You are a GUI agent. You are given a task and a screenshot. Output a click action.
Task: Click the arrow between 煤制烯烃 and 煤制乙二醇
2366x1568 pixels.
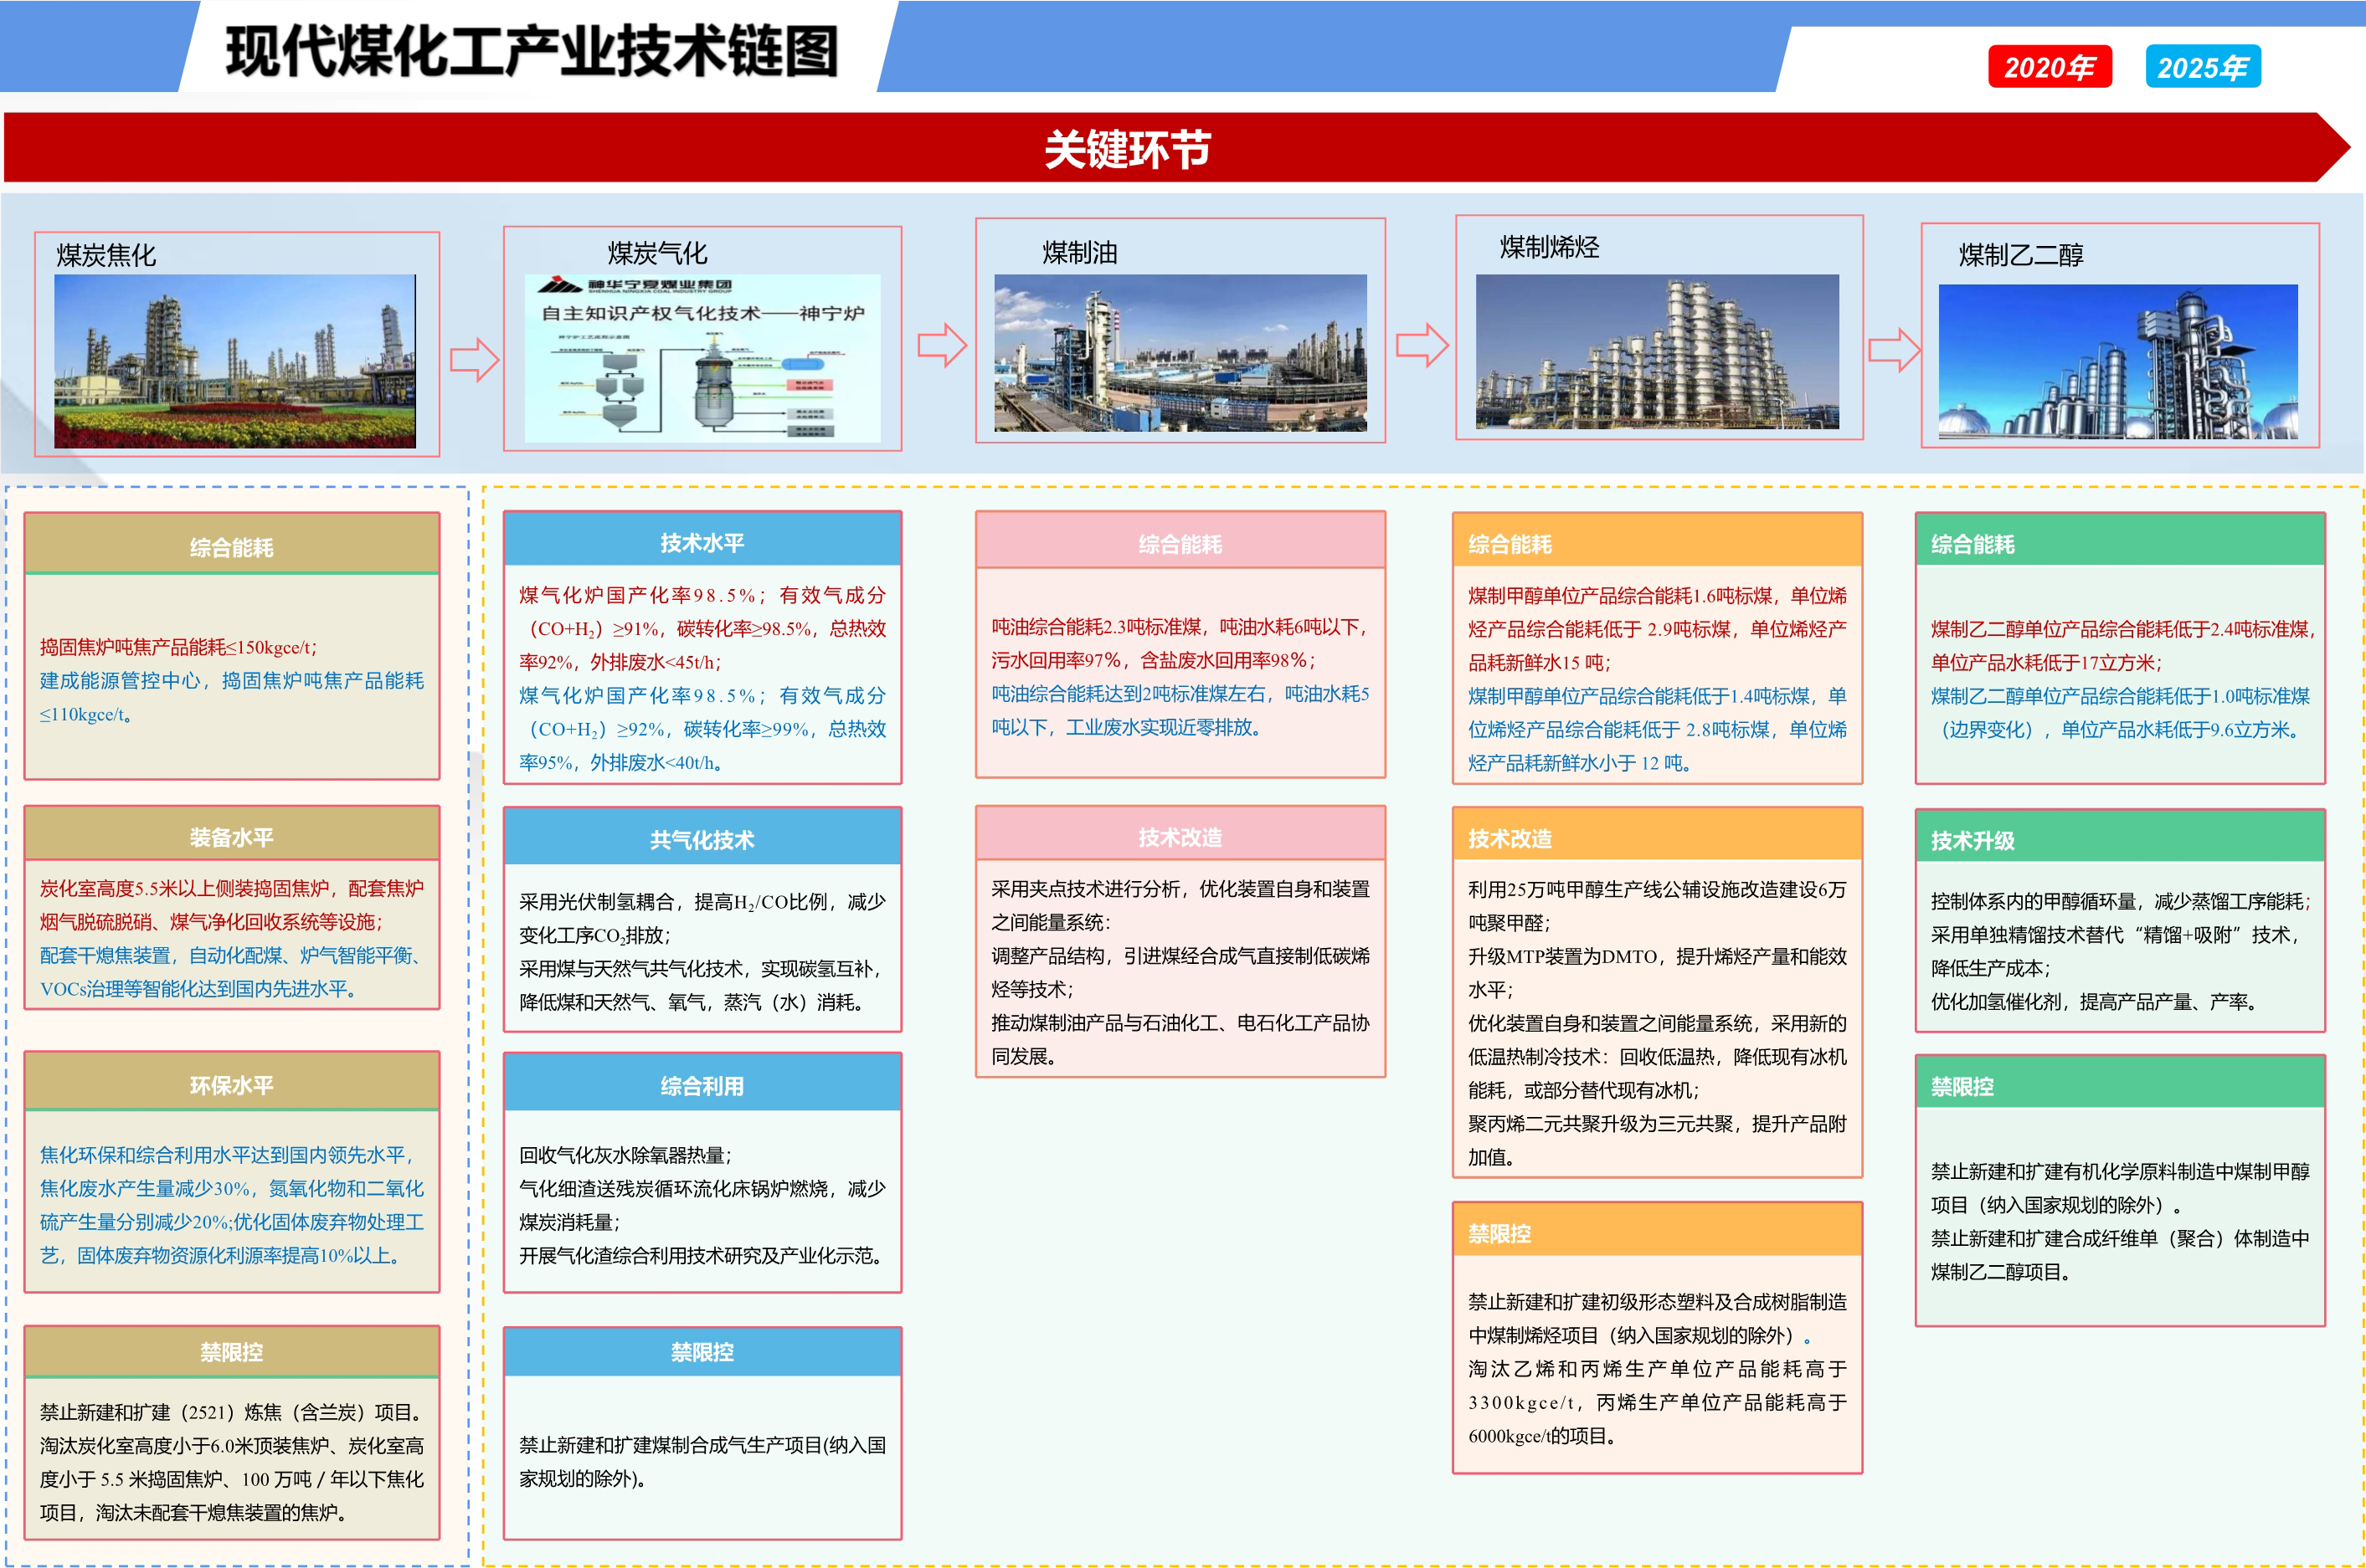coord(1895,350)
